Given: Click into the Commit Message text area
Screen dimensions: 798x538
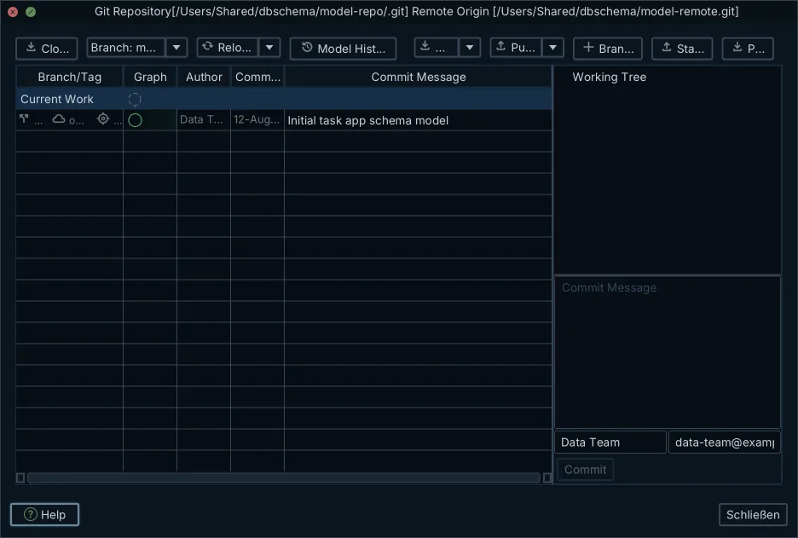Looking at the screenshot, I should [x=668, y=352].
